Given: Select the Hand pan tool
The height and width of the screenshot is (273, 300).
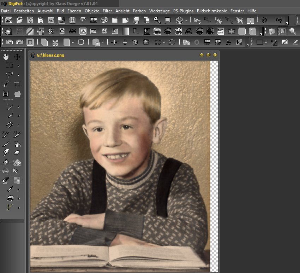Looking at the screenshot, I should [6, 57].
